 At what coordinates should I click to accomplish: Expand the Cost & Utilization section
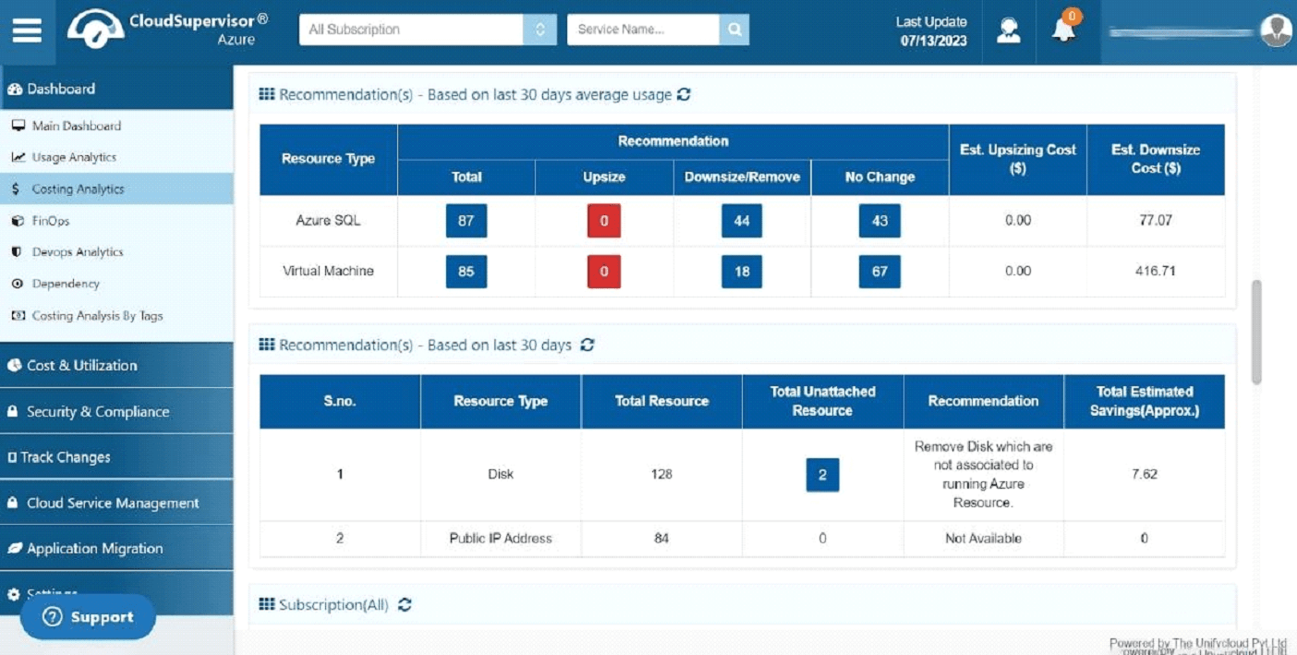pyautogui.click(x=116, y=365)
